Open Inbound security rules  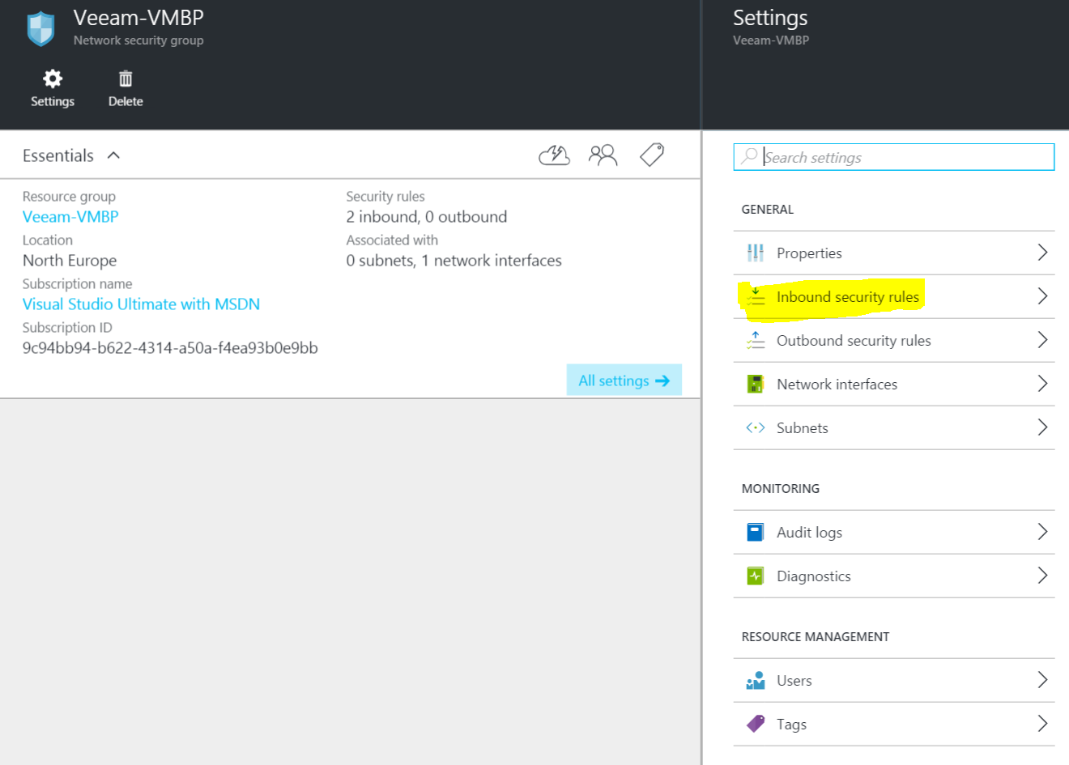[x=847, y=297]
